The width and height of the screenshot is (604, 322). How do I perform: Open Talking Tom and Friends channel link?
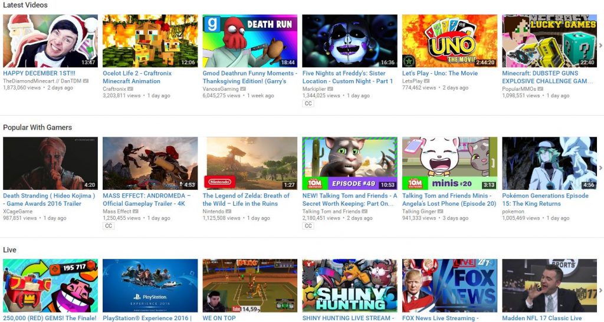coord(331,212)
